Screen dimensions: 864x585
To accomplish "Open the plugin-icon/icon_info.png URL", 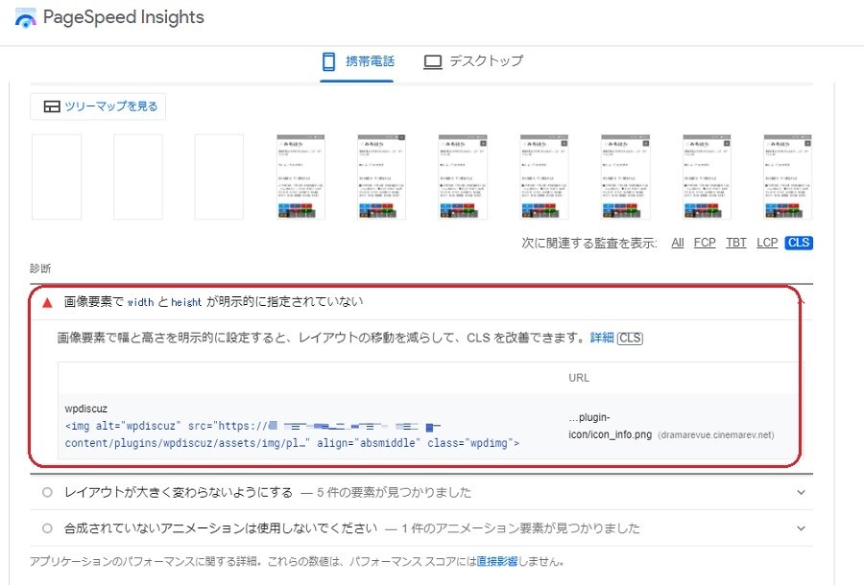I will coord(610,426).
